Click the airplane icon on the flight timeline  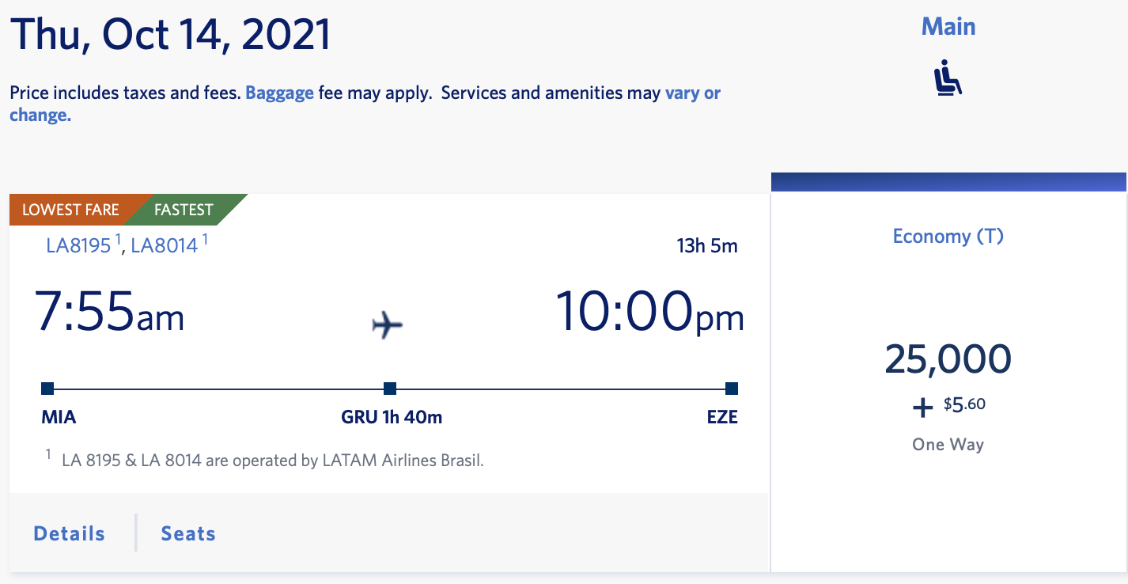pyautogui.click(x=388, y=323)
